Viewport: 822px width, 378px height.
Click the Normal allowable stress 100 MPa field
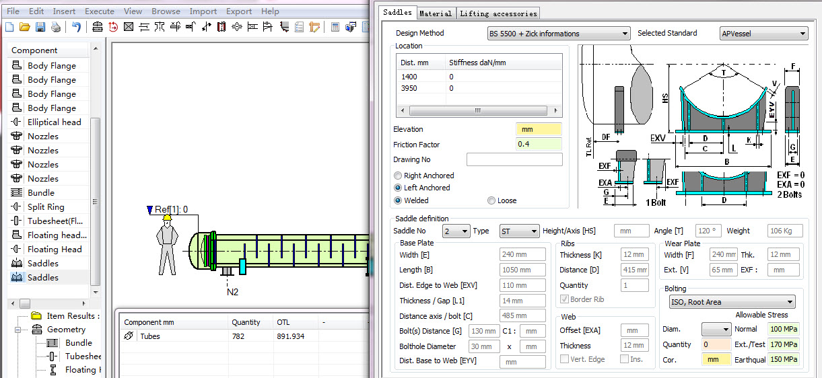coord(784,330)
